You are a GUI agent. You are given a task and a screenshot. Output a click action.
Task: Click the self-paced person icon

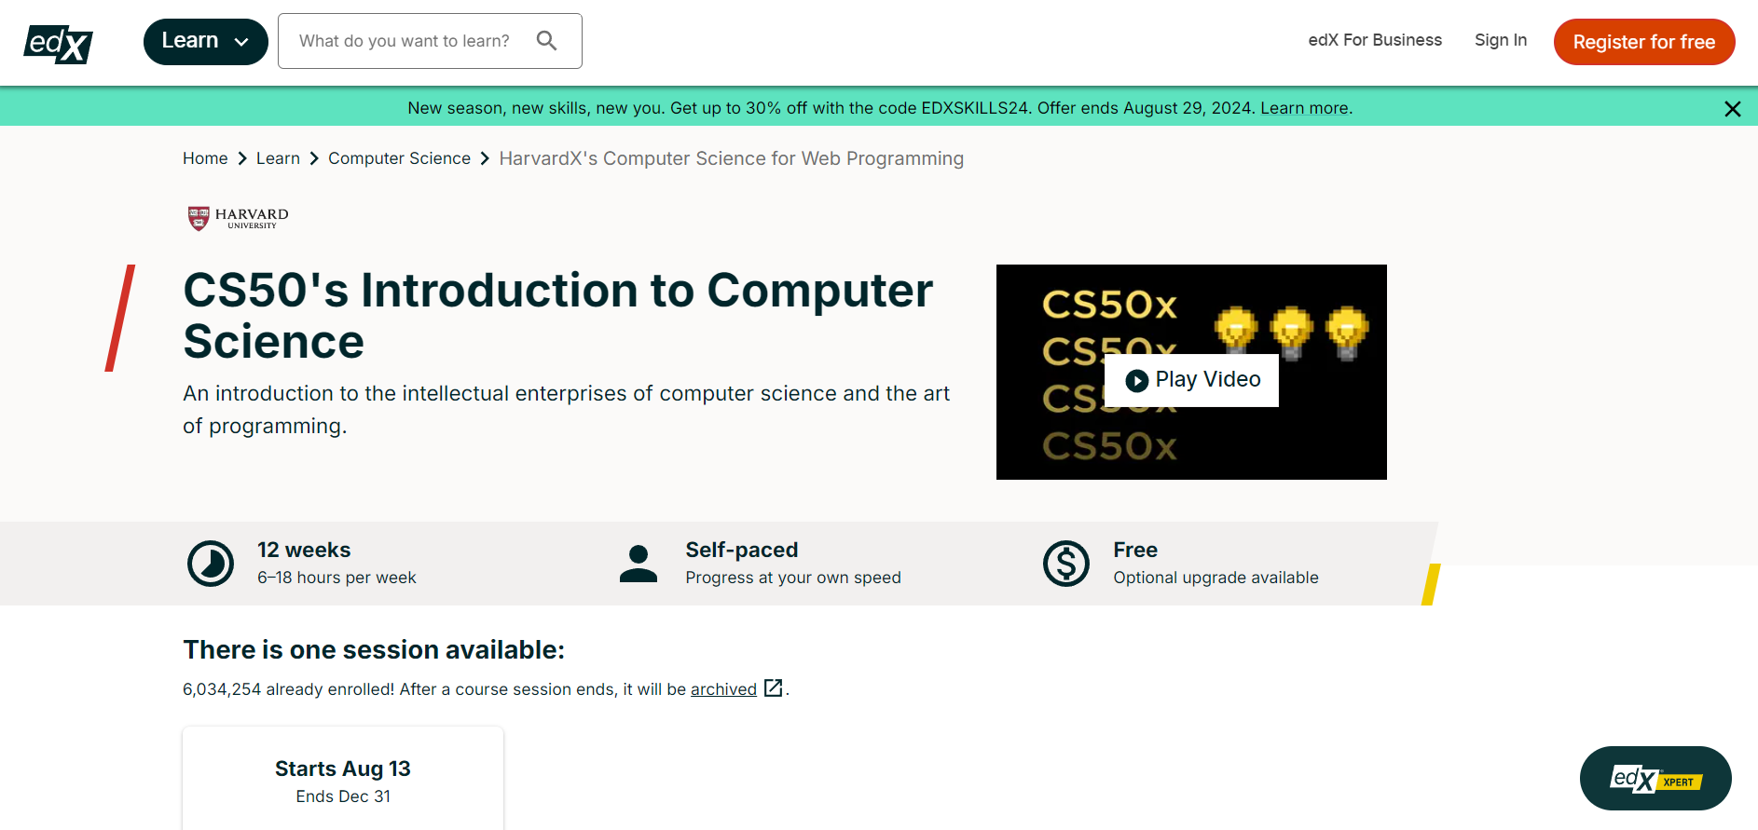639,564
